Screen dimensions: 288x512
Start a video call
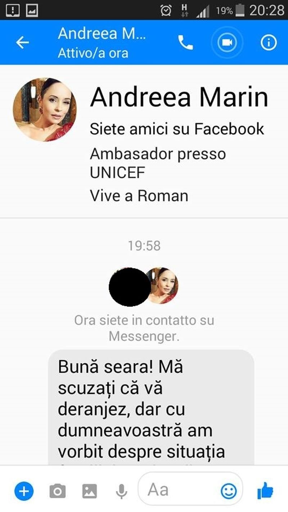click(227, 43)
